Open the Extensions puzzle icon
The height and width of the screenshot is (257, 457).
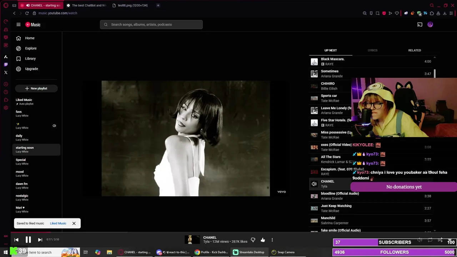(x=432, y=13)
